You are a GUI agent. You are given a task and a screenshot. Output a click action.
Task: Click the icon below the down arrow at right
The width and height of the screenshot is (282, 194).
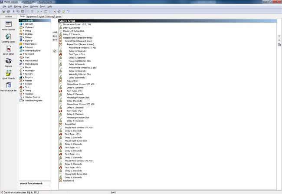point(279,44)
